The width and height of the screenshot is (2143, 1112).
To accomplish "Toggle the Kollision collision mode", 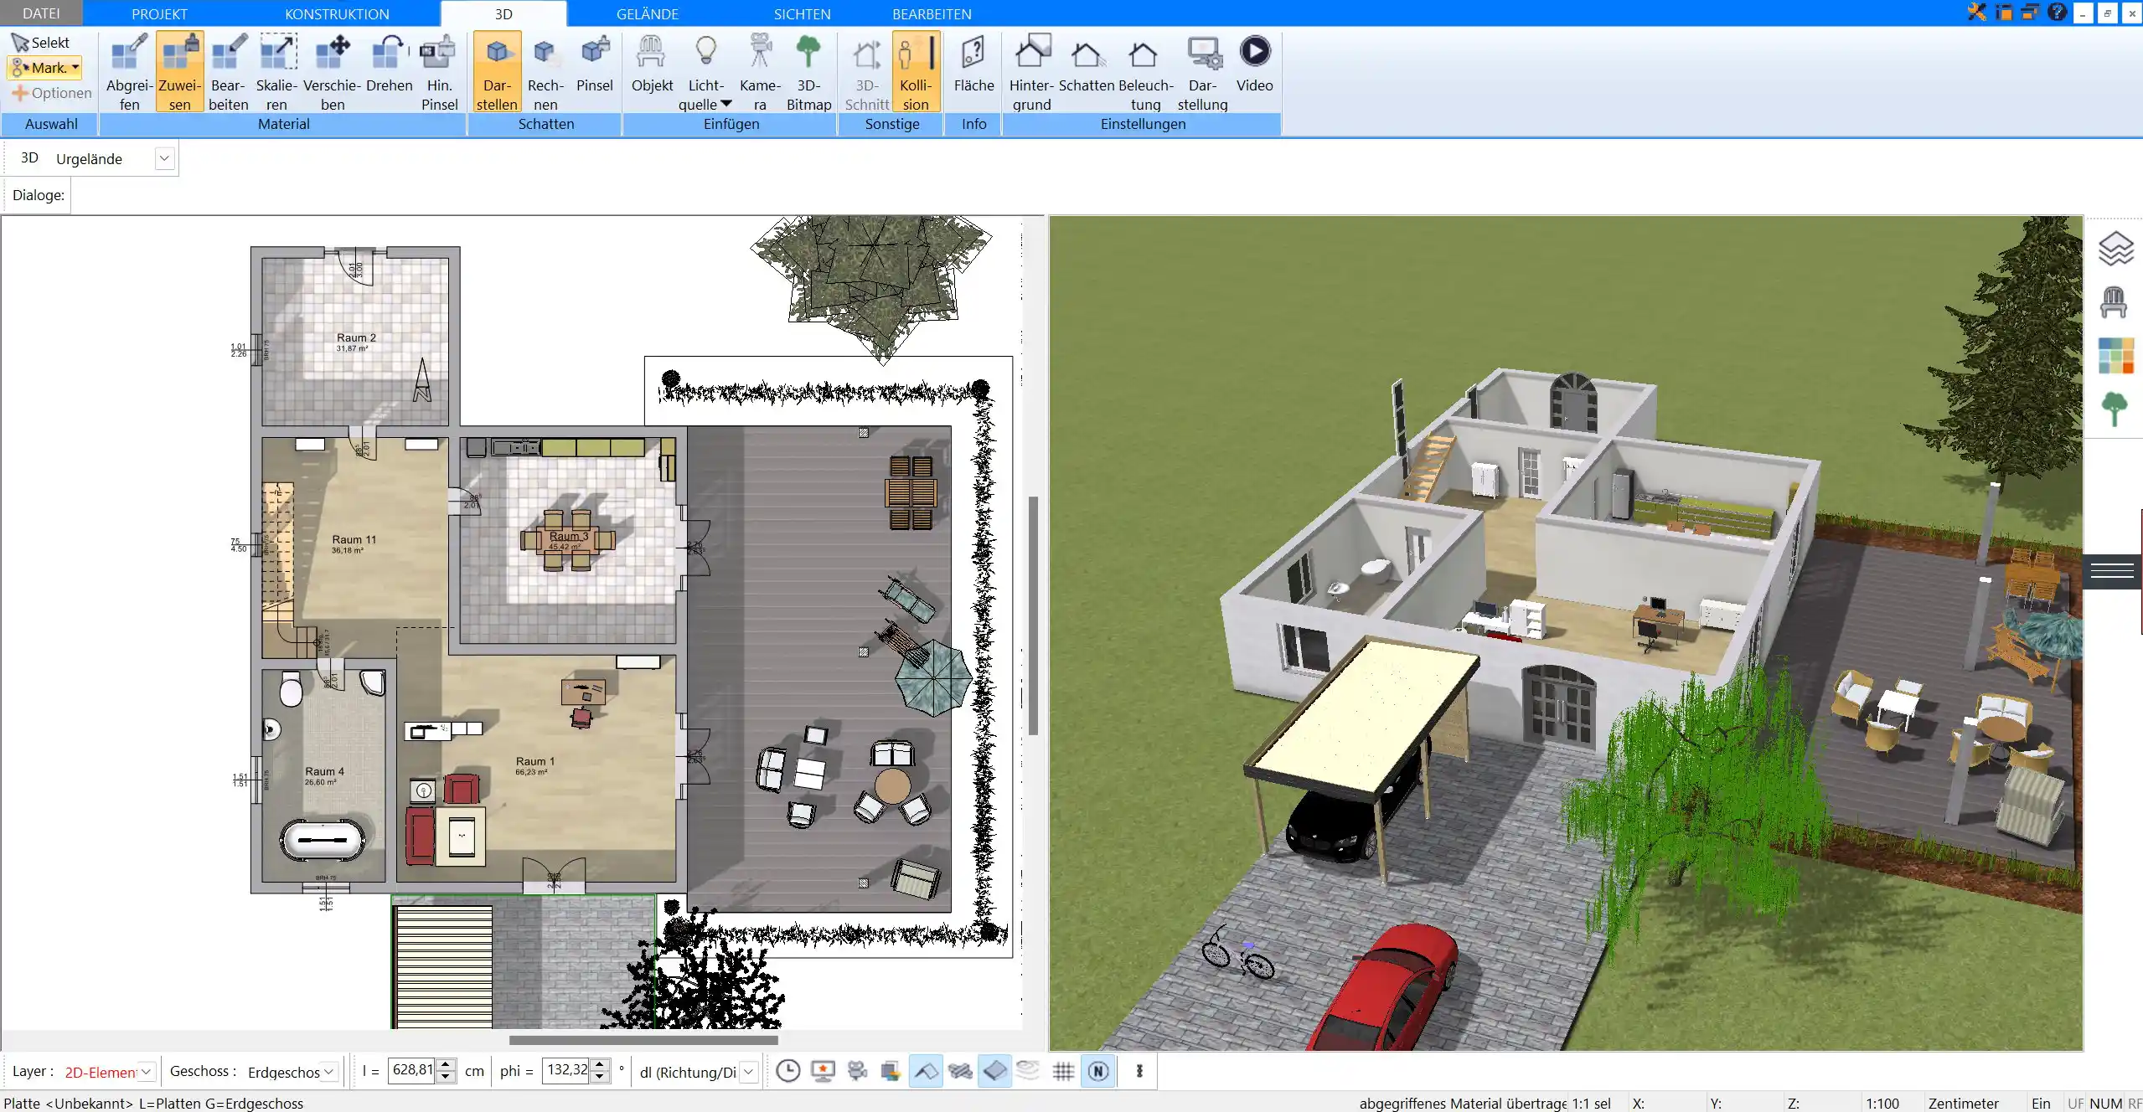I will (916, 72).
